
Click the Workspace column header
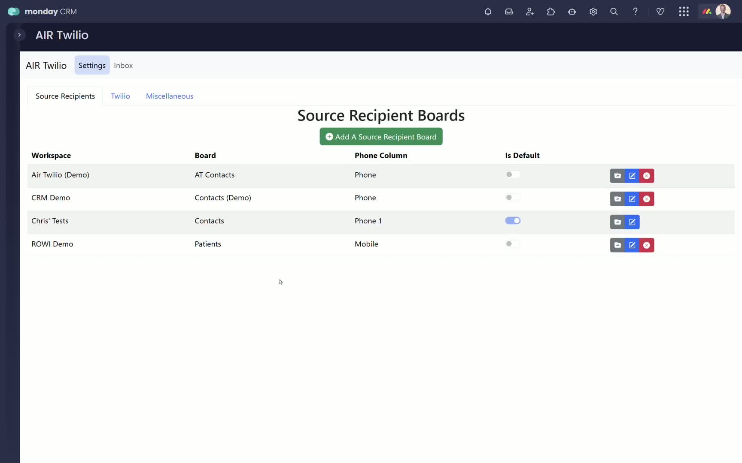51,155
